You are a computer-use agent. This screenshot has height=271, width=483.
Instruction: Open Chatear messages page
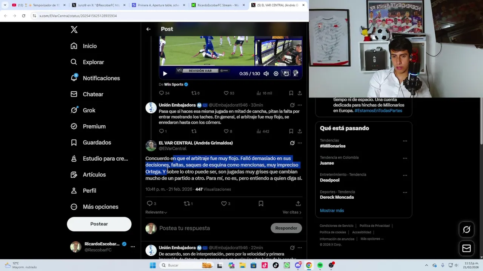87,94
